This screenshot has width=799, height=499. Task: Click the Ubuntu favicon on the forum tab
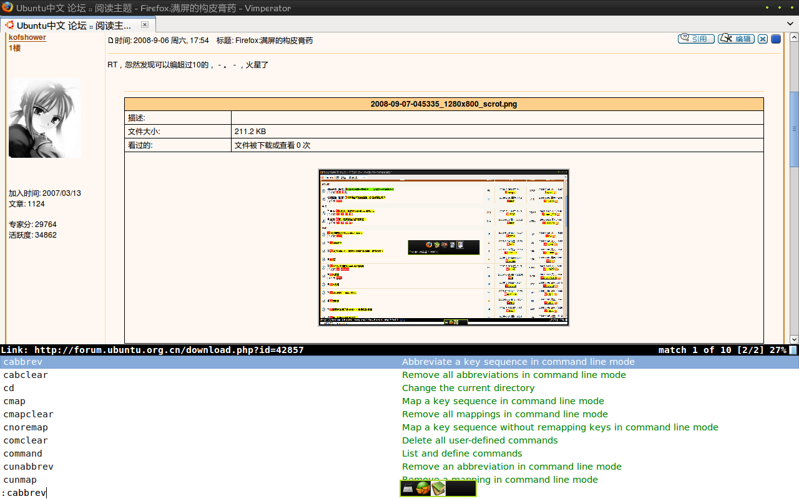coord(9,25)
